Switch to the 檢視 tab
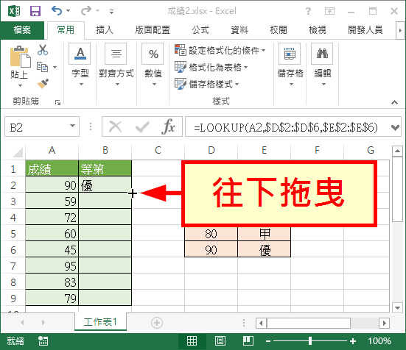 tap(318, 30)
